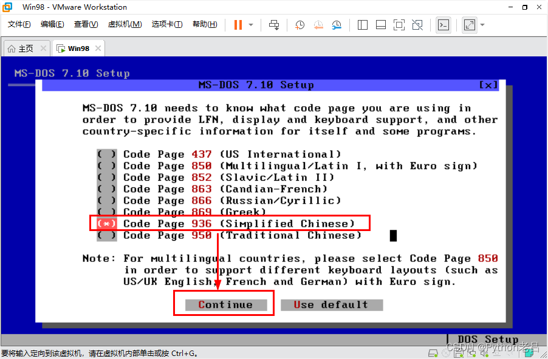This screenshot has height=359, width=548.
Task: Select Code Page 950 Traditional Chinese
Action: click(x=229, y=235)
